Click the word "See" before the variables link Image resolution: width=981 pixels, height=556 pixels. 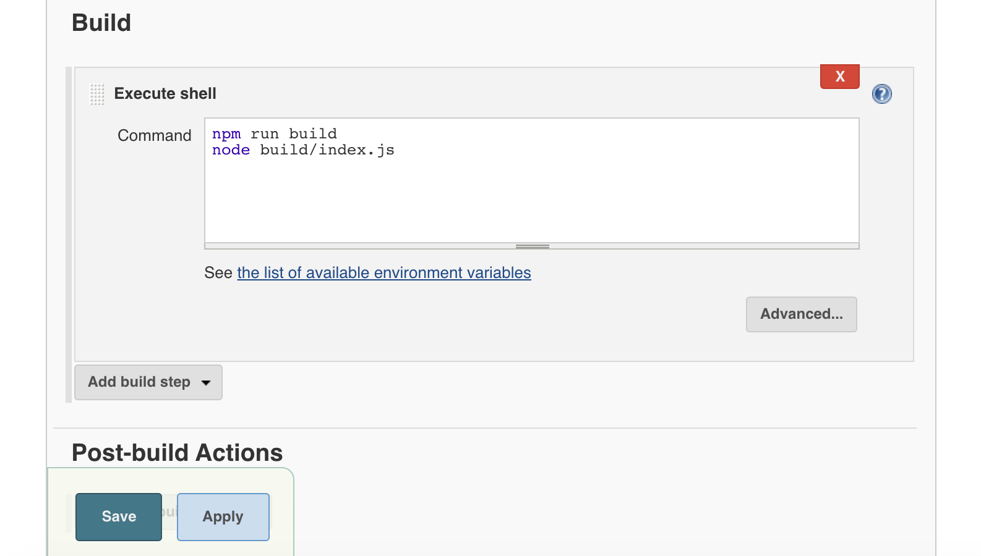(218, 273)
